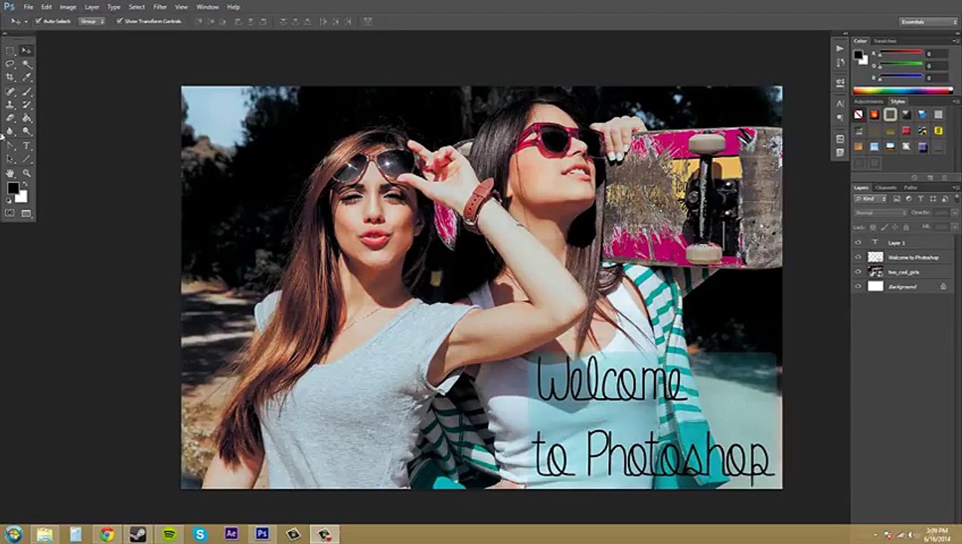Toggle lock all layer attributes
Screen dimensions: 962x544
pyautogui.click(x=906, y=227)
